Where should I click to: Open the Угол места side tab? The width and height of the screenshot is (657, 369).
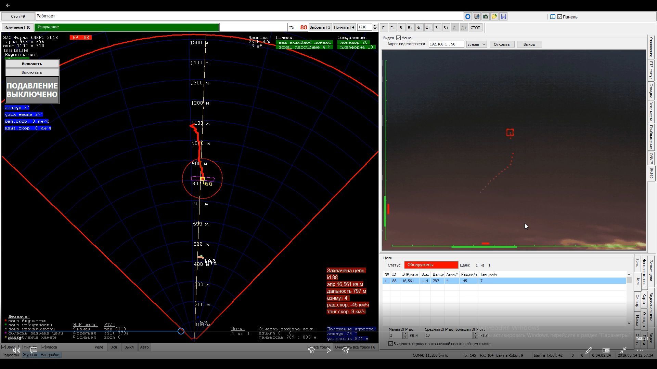tap(651, 112)
